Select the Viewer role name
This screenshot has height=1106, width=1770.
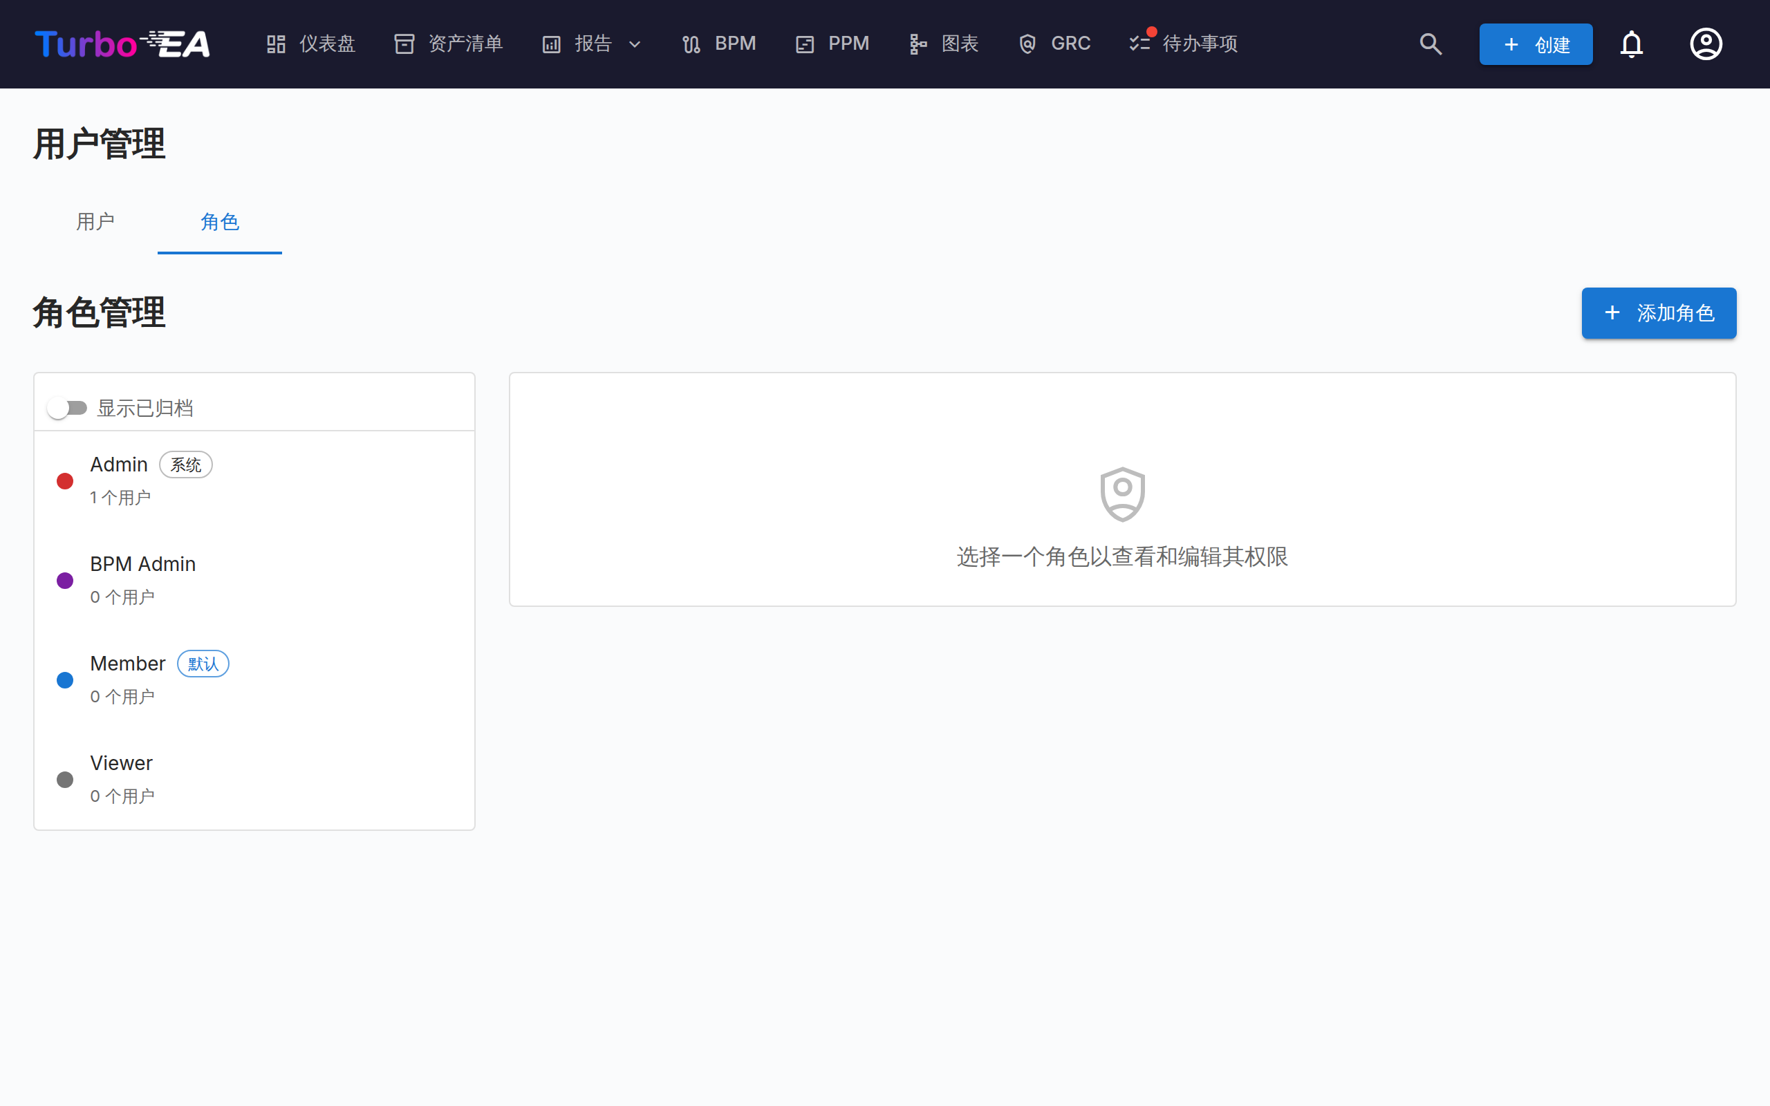click(x=122, y=763)
